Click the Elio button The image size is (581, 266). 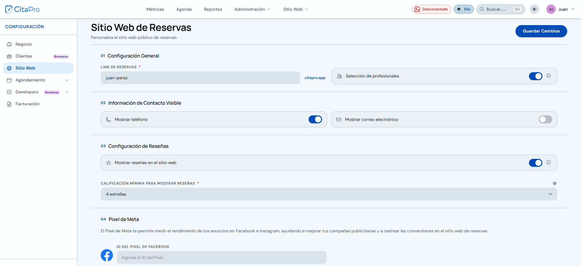464,9
